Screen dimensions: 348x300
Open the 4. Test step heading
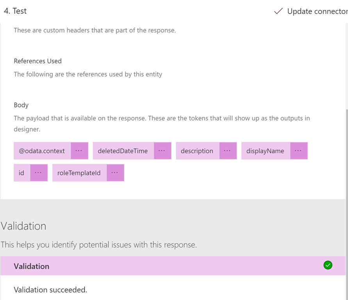(x=15, y=11)
